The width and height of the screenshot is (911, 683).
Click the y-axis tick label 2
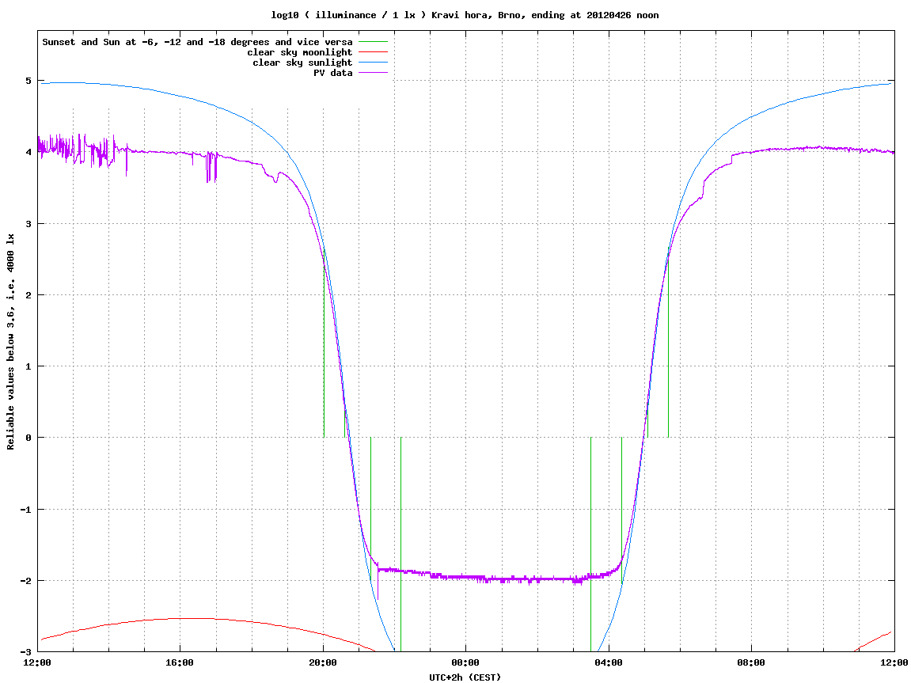(x=28, y=295)
